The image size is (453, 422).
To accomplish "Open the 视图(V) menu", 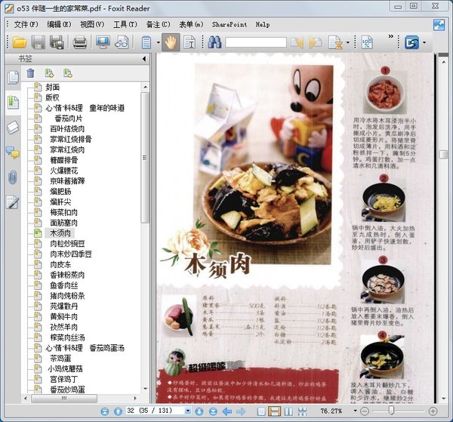I will pyautogui.click(x=92, y=25).
